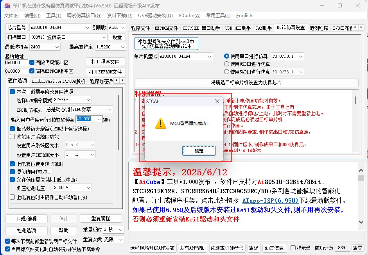Click 清零 button next to 成功计数
The height and width of the screenshot is (255, 368).
357,248
